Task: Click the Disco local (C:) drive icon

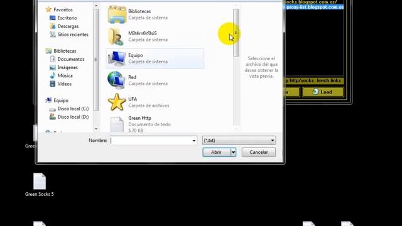Action: coord(53,109)
